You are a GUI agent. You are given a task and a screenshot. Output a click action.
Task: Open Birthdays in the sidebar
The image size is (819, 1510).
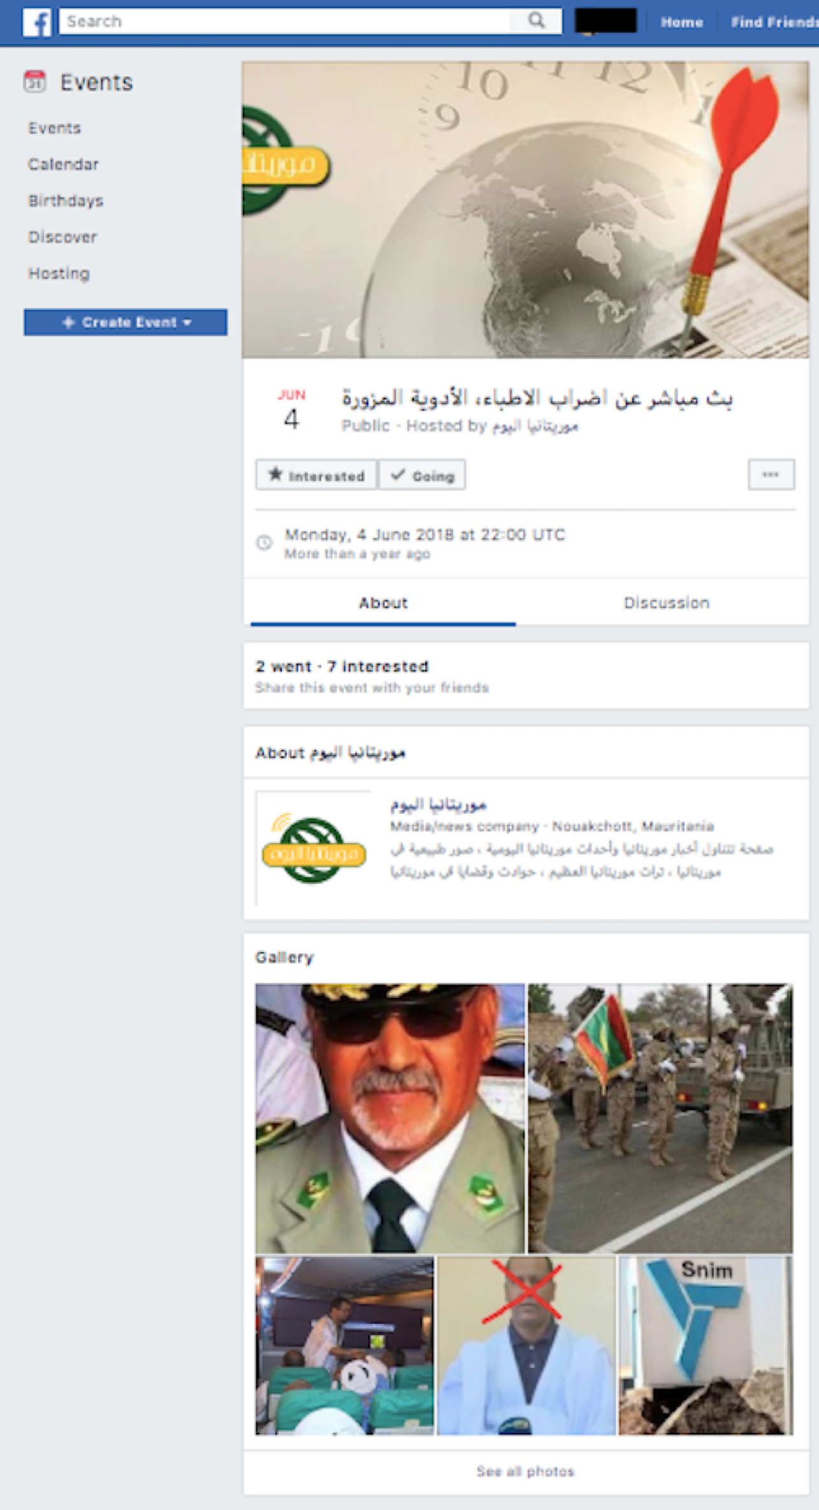66,201
